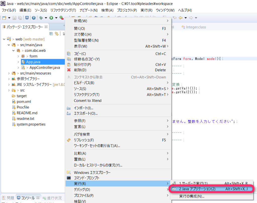
Task: Switch to the 問題 tab
Action: 8,198
